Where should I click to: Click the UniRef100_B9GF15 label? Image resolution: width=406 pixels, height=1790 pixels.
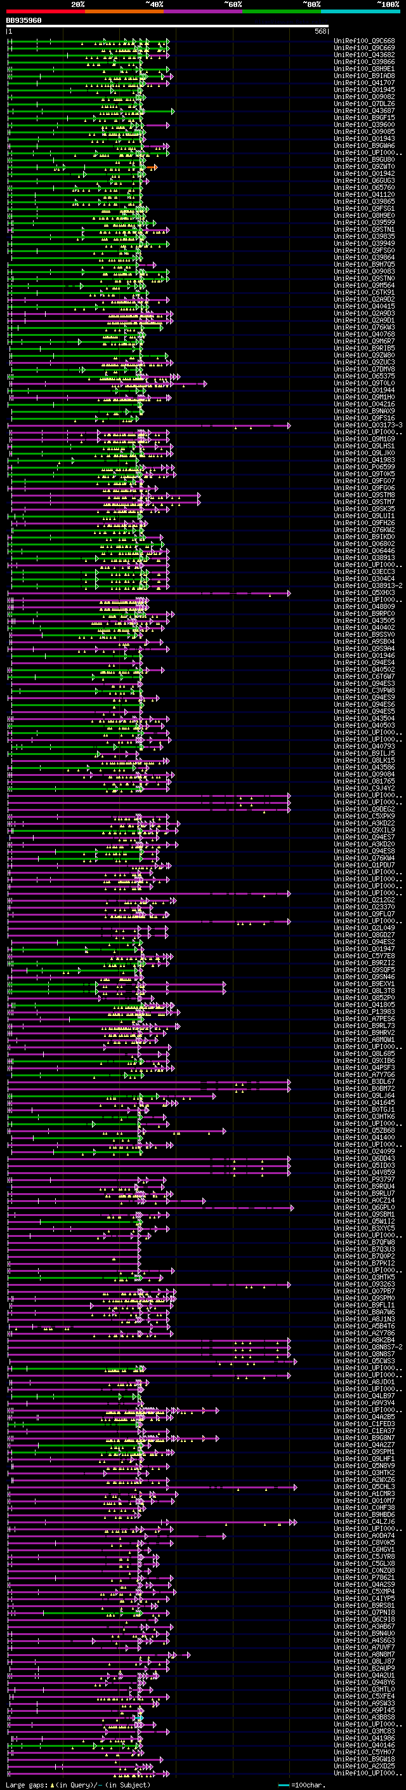[x=364, y=117]
